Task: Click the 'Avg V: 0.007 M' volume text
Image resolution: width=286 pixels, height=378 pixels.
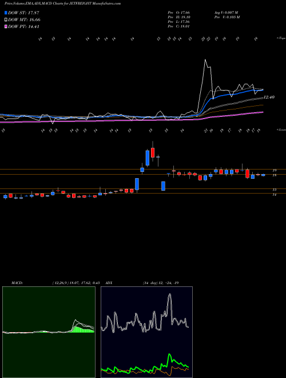Action: tap(226, 13)
